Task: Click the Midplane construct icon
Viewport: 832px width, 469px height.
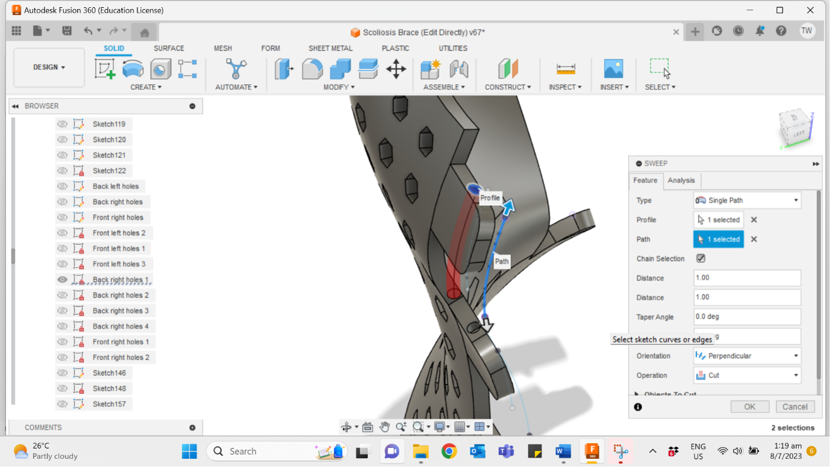Action: pyautogui.click(x=508, y=69)
